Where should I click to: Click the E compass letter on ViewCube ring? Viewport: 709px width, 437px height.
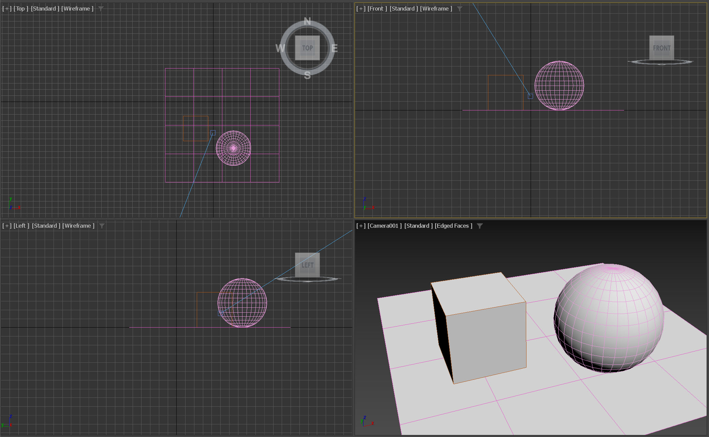[x=334, y=48]
